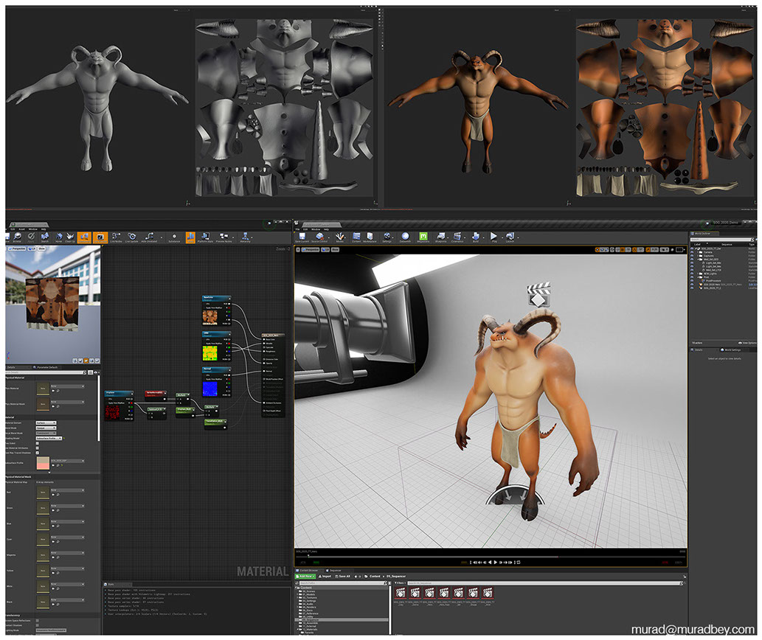This screenshot has height=640, width=762.
Task: Open the Cinematics toolbar icon
Action: pos(457,237)
